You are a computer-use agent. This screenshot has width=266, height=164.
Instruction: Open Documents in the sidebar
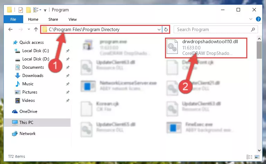[x=30, y=67]
